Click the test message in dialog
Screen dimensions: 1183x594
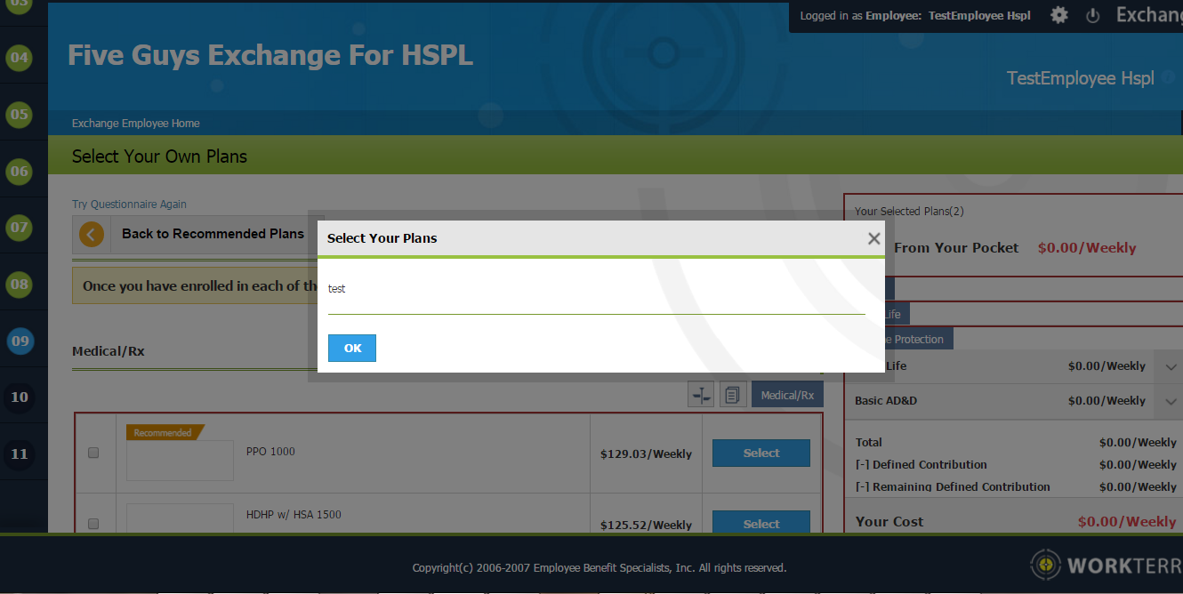(336, 289)
